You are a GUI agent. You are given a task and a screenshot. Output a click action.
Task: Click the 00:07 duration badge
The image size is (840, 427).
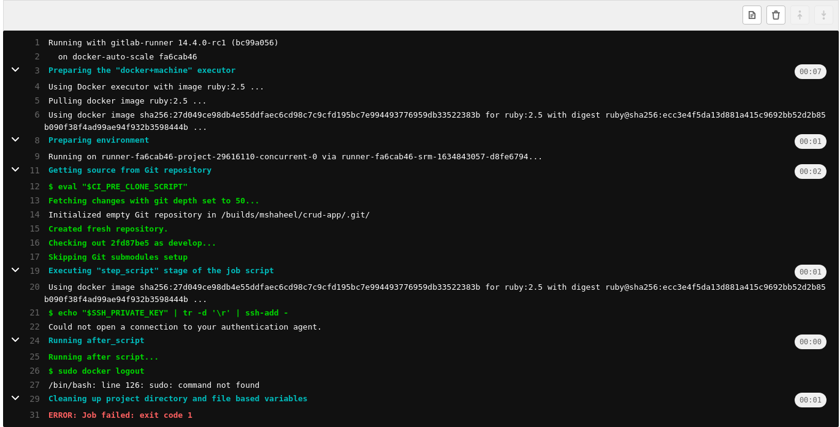click(810, 72)
